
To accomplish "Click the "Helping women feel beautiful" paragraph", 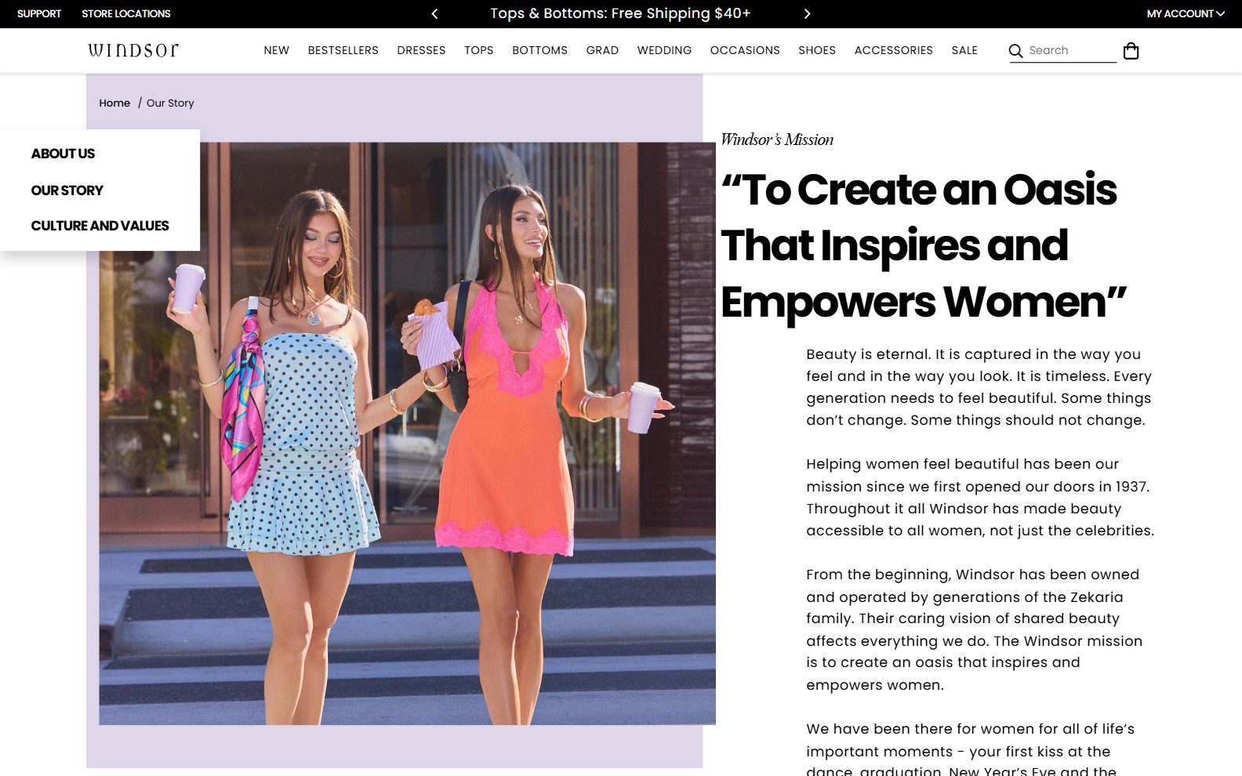I will [980, 497].
